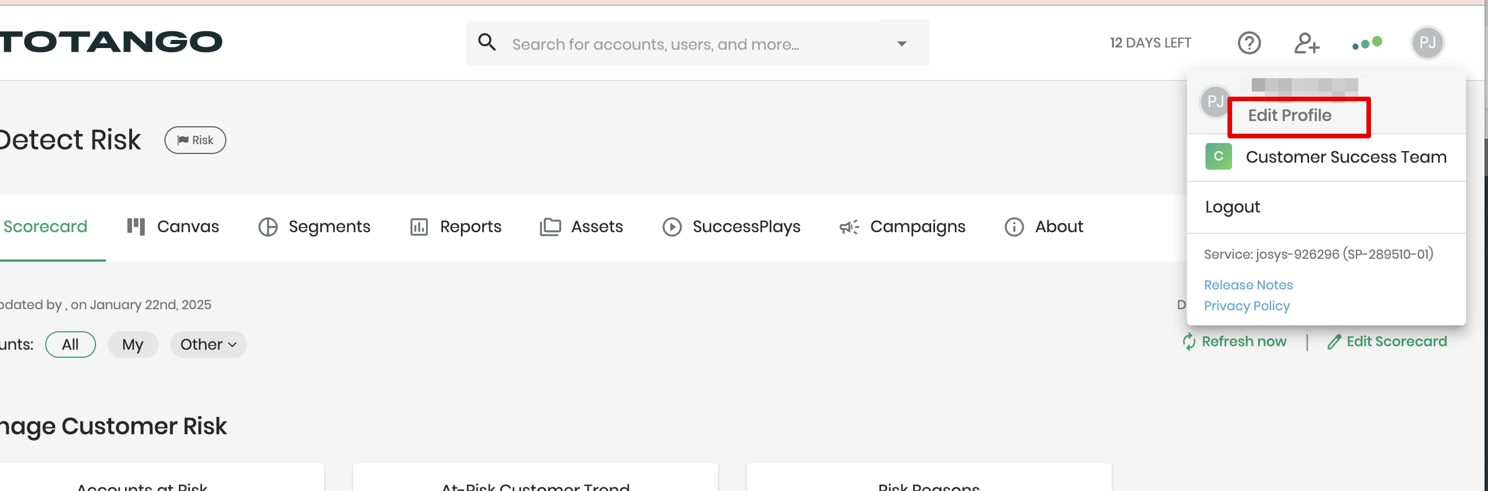Click the three green dots icon
The width and height of the screenshot is (1488, 491).
pos(1367,43)
